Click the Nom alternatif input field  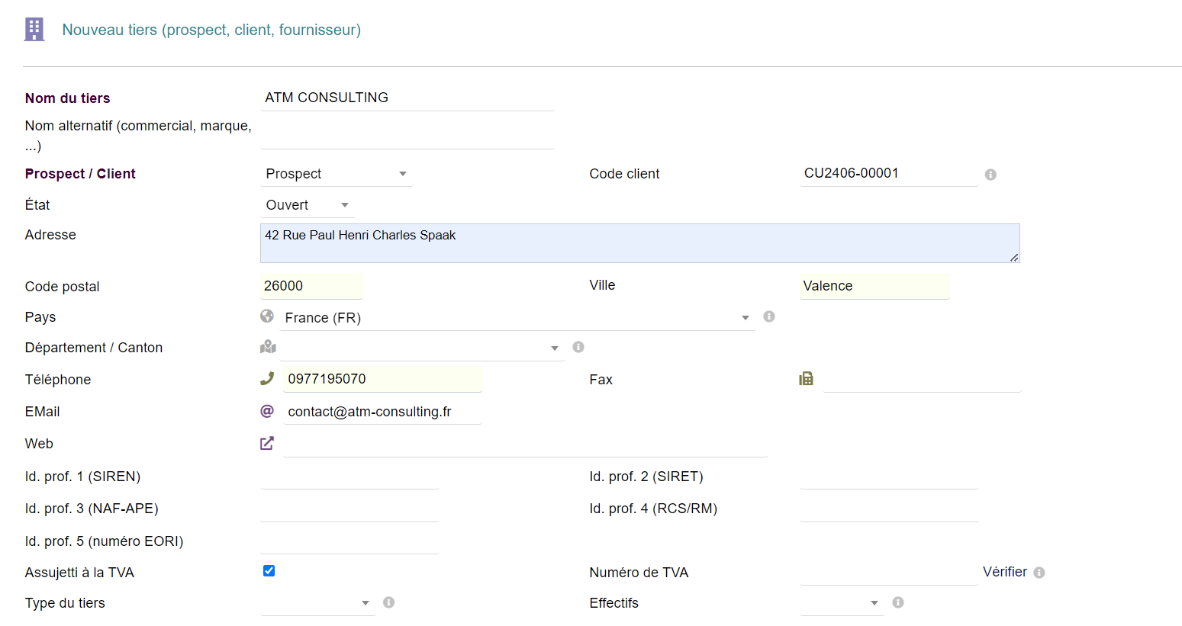407,136
